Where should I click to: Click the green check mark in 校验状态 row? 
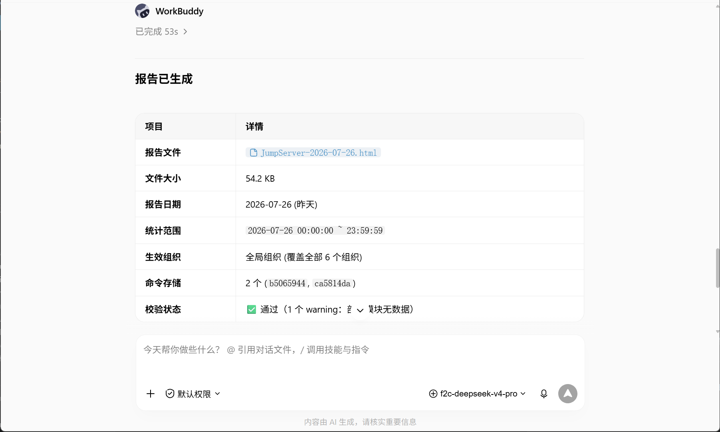click(252, 309)
